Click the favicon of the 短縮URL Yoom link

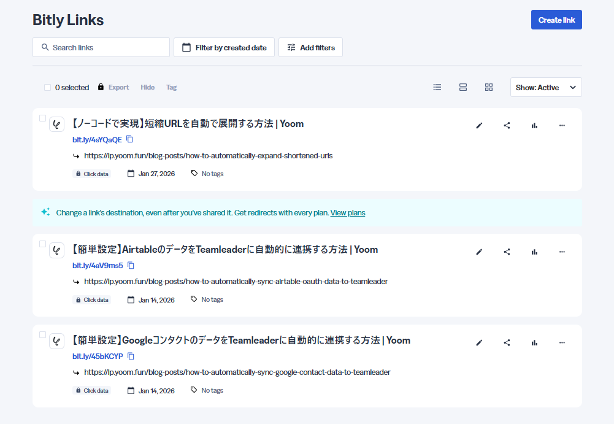(x=57, y=125)
